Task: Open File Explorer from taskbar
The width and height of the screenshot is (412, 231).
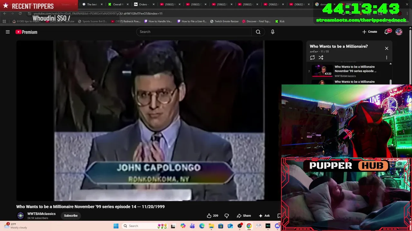Action: [x=211, y=226]
